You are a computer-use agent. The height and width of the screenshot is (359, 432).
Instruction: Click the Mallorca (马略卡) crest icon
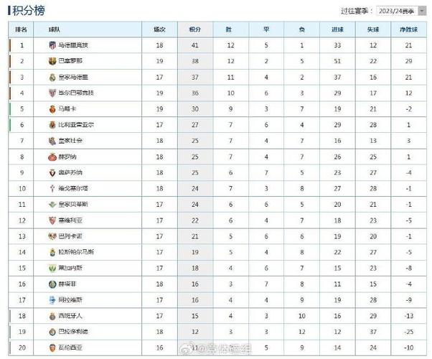[x=52, y=109]
